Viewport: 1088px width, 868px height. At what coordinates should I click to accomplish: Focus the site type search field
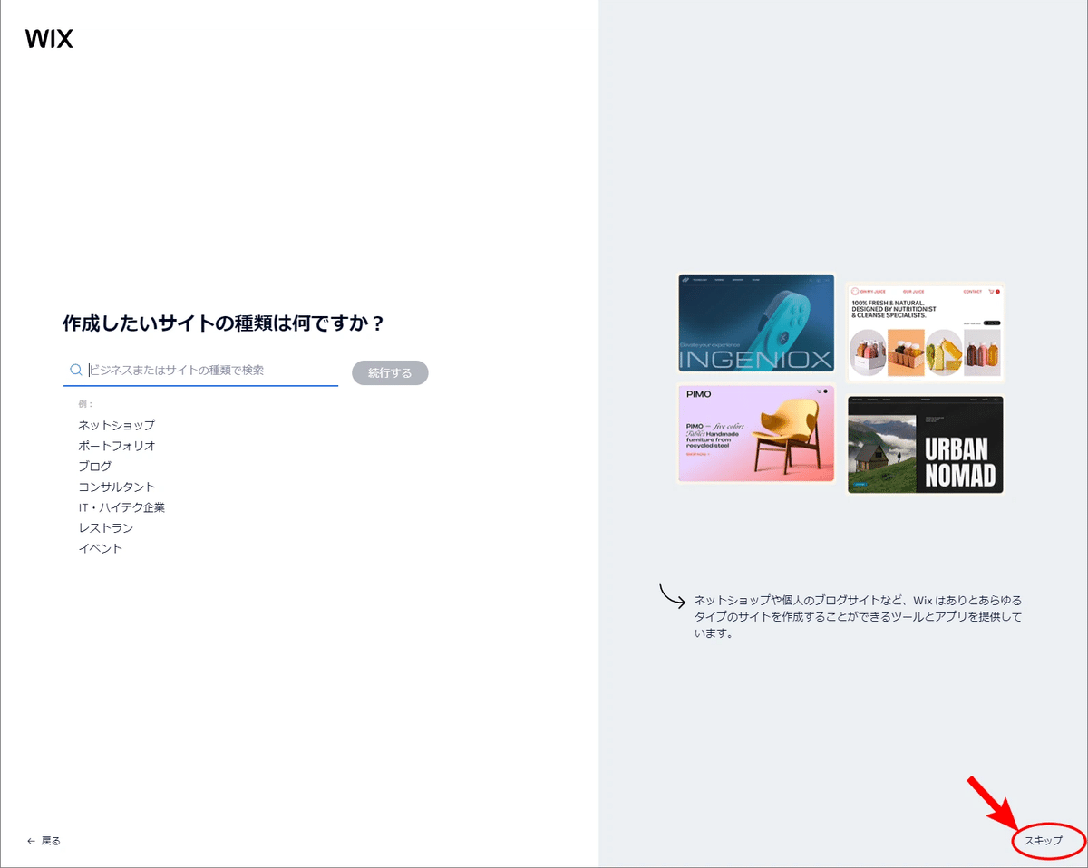point(200,371)
